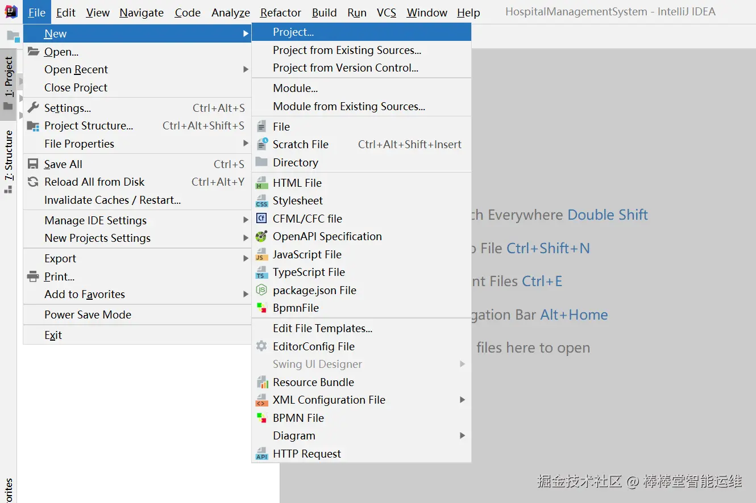Image resolution: width=756 pixels, height=503 pixels.
Task: Expand the File Properties submenu arrow
Action: tap(246, 144)
